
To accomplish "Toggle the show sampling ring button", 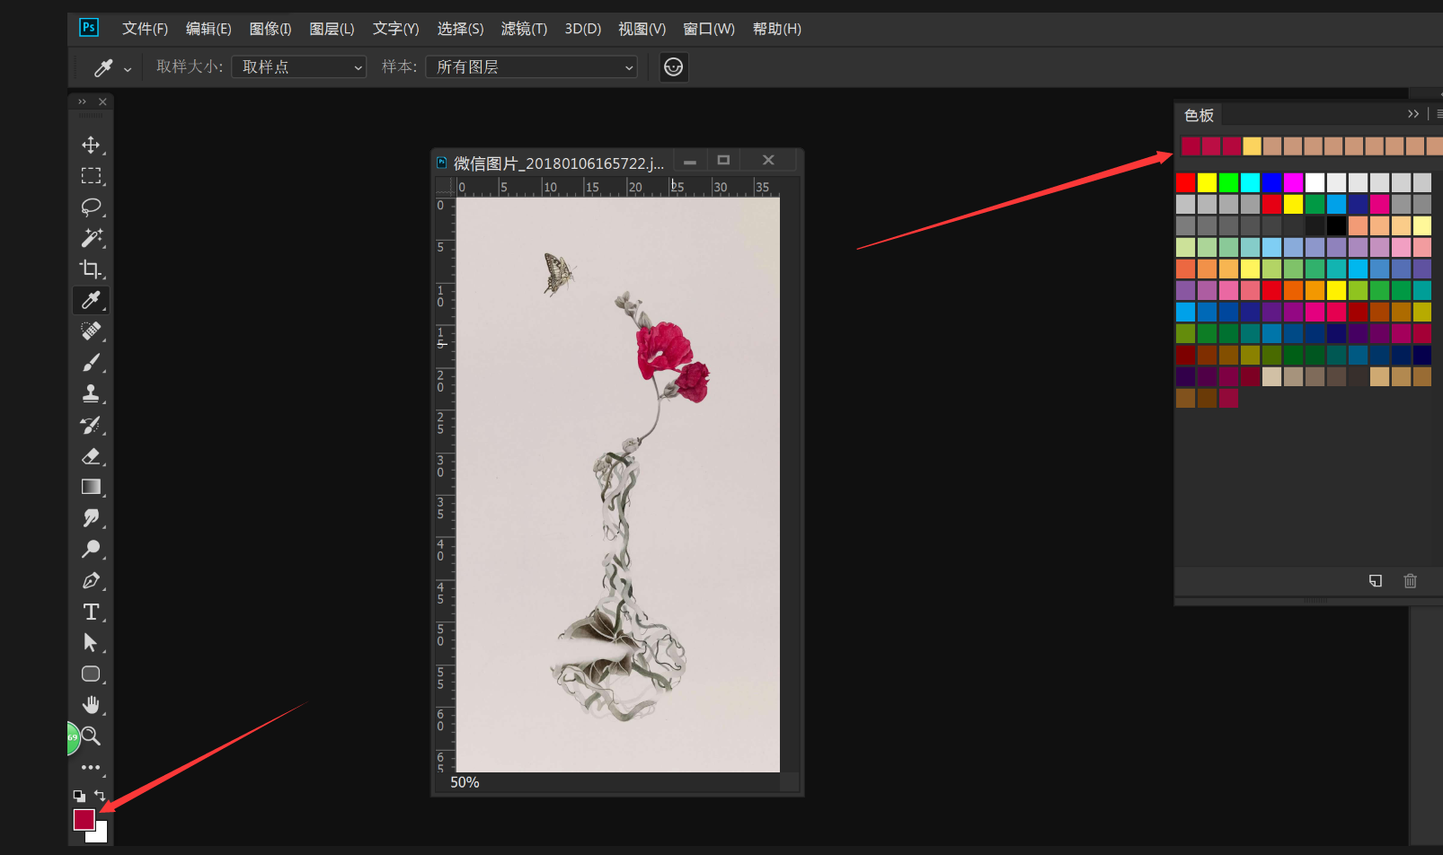I will [x=674, y=67].
